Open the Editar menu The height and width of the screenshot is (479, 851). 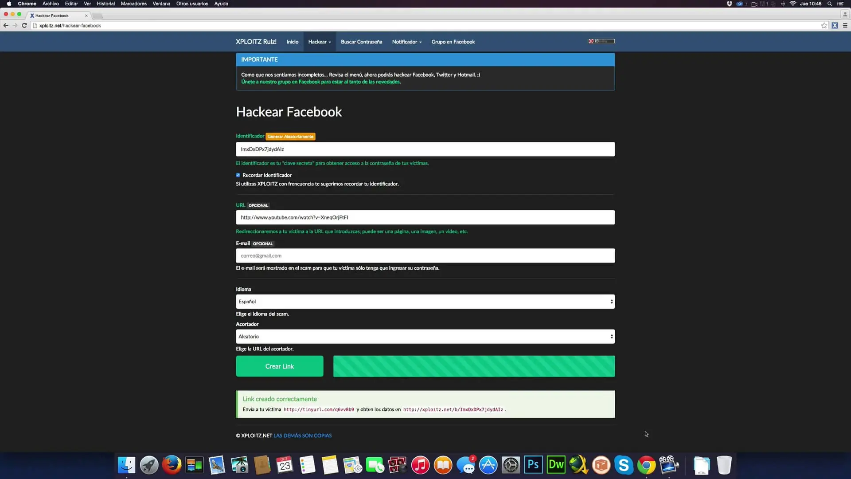tap(71, 4)
